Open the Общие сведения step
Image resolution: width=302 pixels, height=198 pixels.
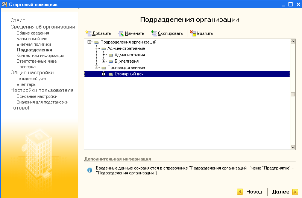[33, 33]
